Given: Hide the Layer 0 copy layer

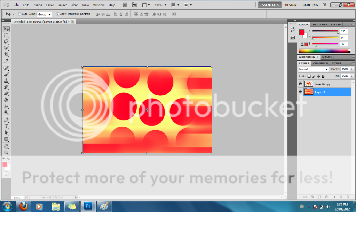Looking at the screenshot, I should pyautogui.click(x=301, y=84).
